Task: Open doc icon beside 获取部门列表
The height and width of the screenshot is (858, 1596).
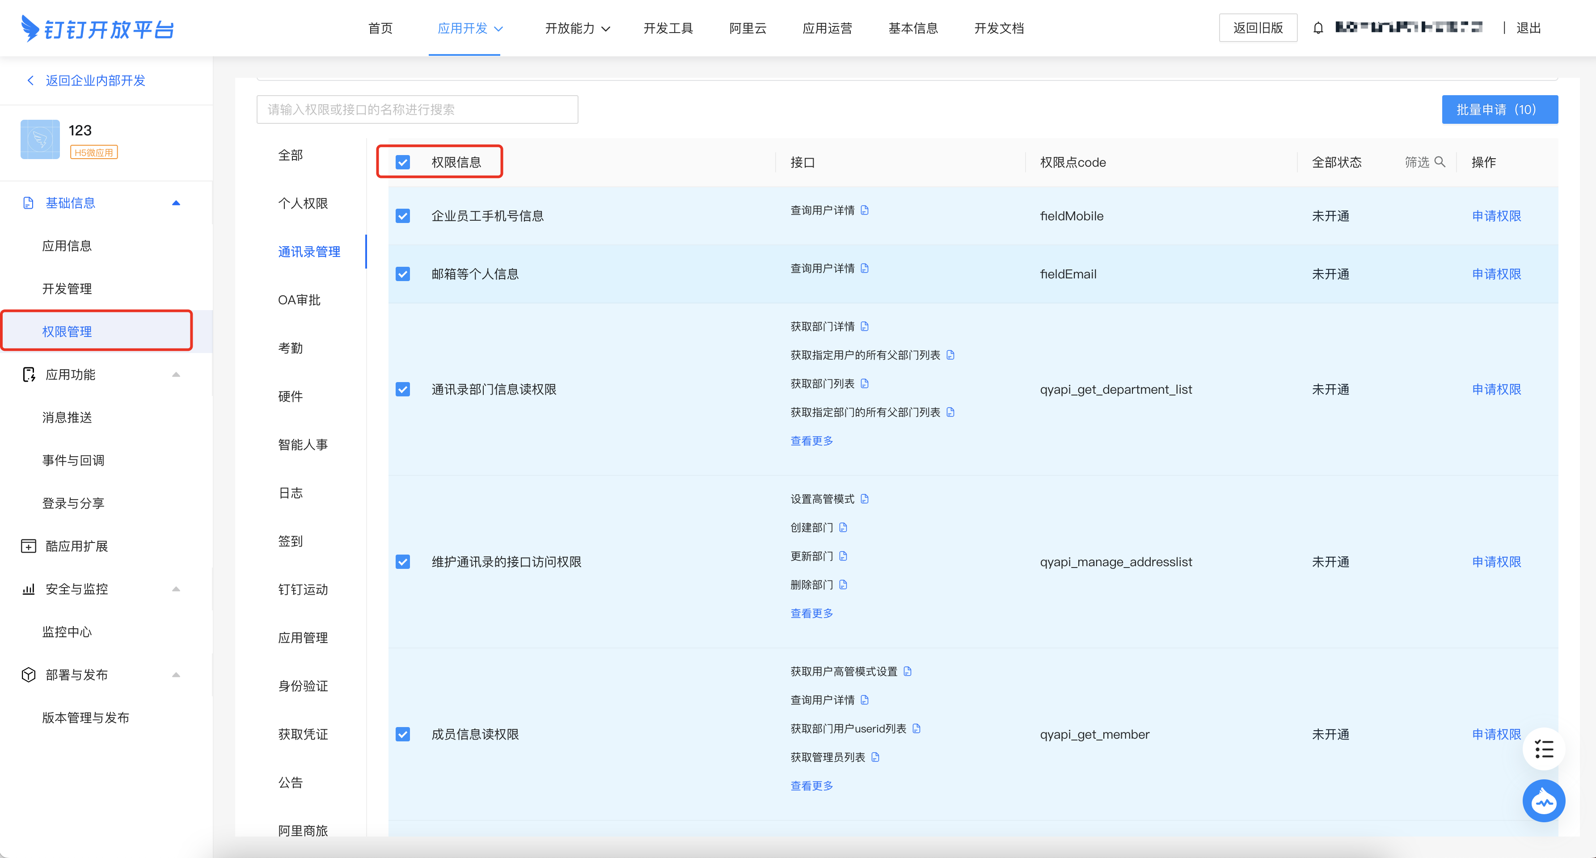Action: (864, 383)
